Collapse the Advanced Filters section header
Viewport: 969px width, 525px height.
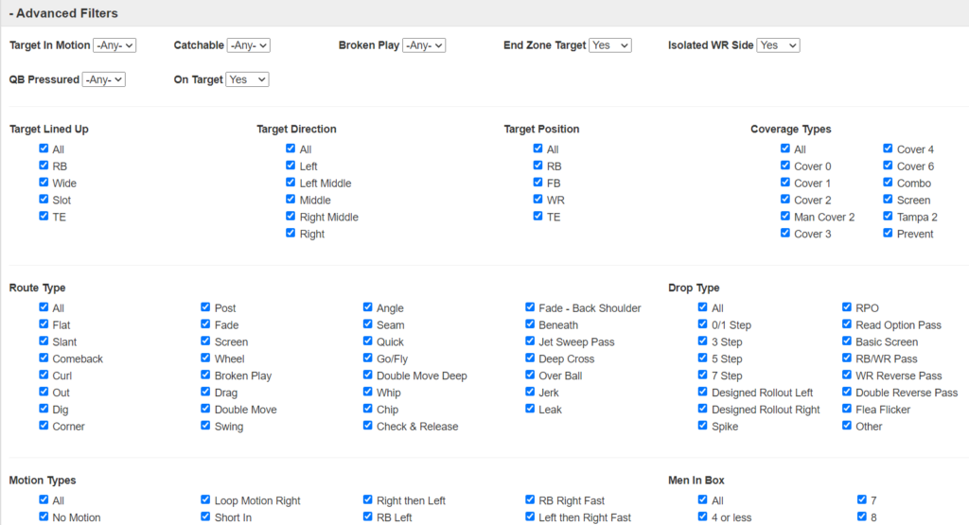pos(63,13)
